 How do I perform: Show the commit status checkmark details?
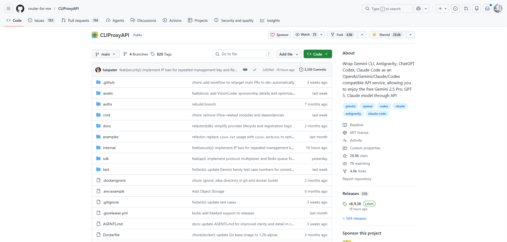pos(255,70)
